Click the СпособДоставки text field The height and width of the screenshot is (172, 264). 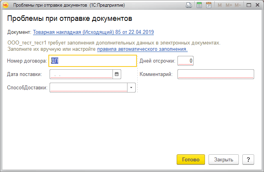[x=89, y=87]
